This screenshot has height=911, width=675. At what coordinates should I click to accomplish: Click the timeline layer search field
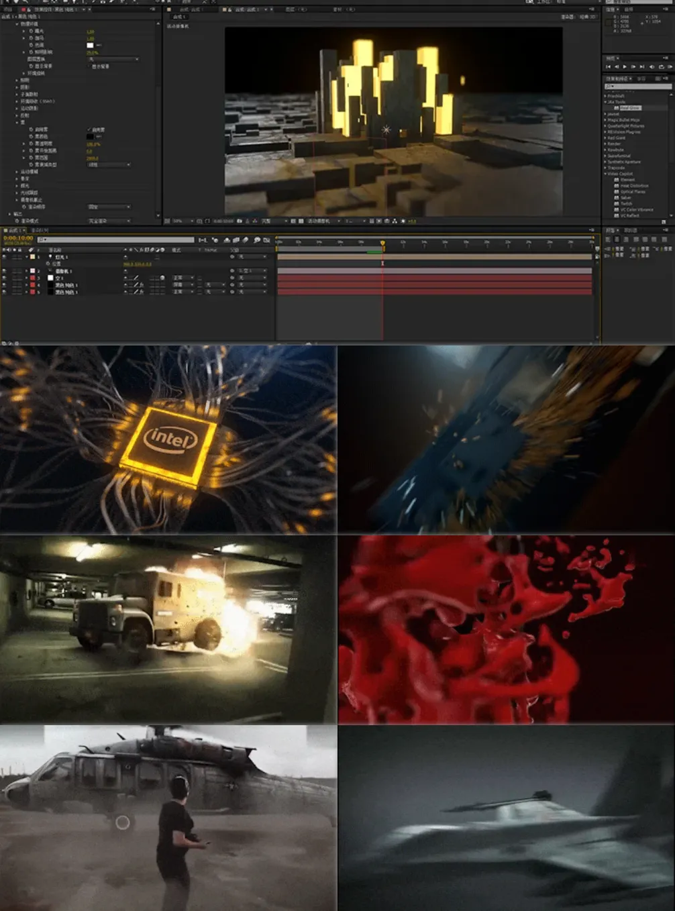click(x=115, y=239)
